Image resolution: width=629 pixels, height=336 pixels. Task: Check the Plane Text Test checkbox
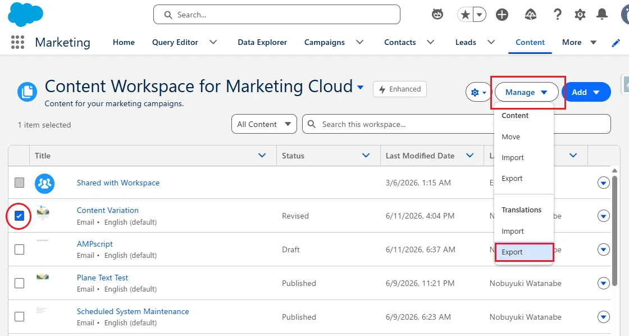pyautogui.click(x=19, y=283)
